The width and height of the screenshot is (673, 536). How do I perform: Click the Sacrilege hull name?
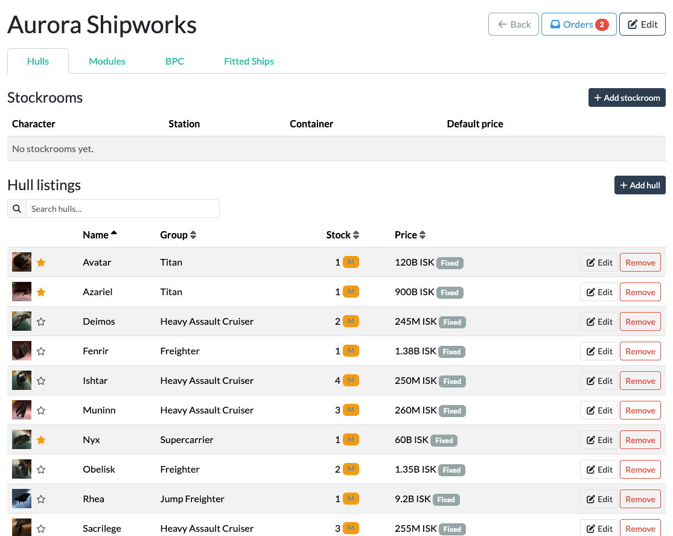102,529
